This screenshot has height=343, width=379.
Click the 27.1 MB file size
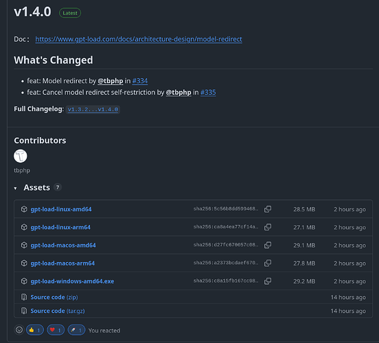304,227
